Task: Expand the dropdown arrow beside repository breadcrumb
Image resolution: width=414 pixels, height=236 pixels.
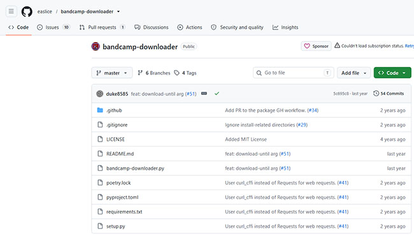Action: [118, 11]
